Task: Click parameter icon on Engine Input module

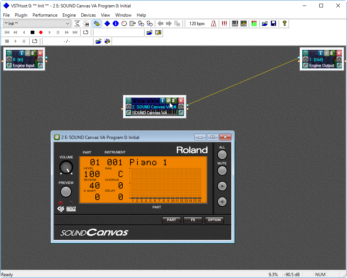Action: (x=33, y=53)
